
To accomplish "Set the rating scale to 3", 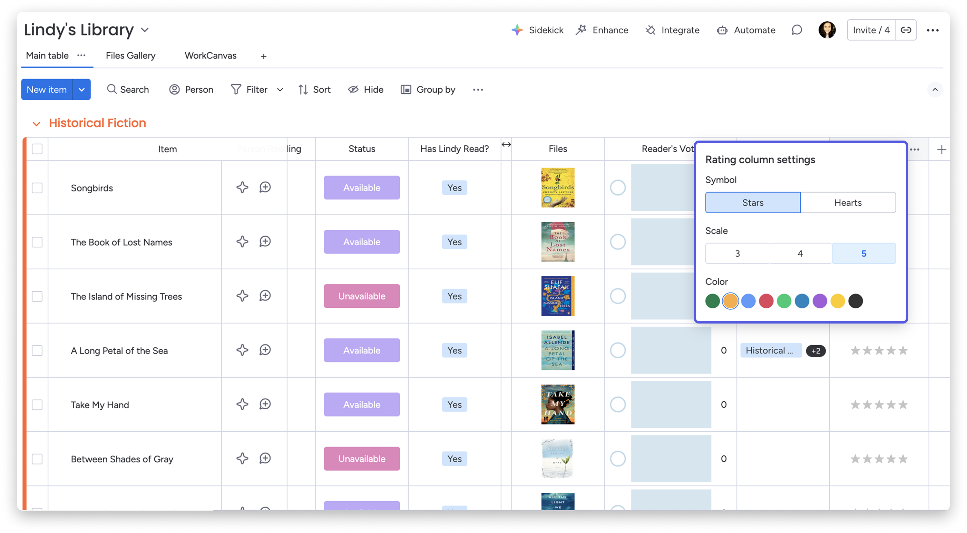I will pyautogui.click(x=737, y=253).
